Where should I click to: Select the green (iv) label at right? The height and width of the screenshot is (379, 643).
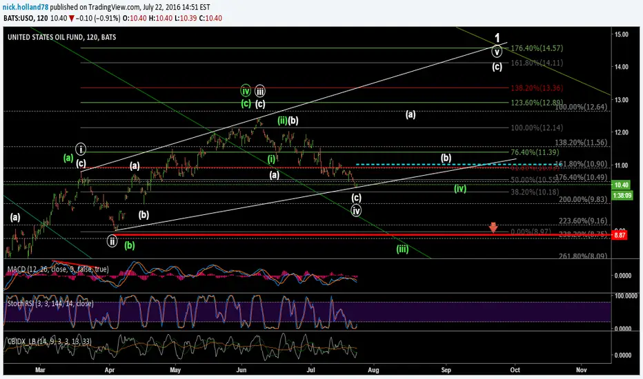pos(460,189)
